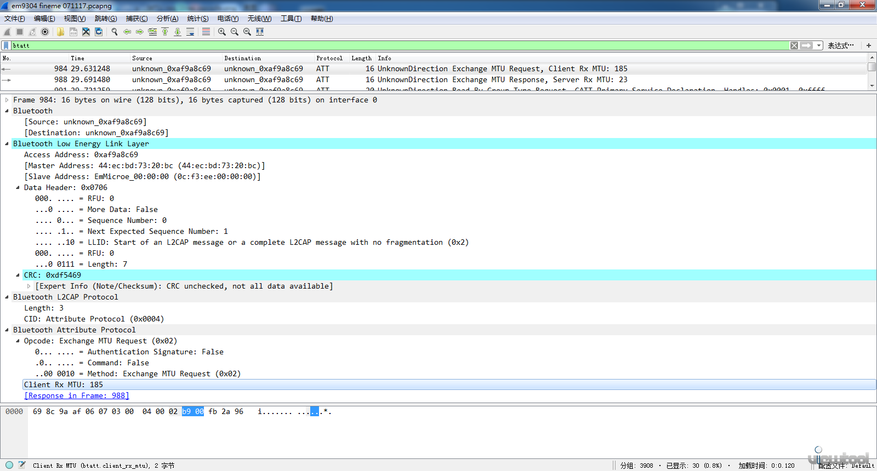The height and width of the screenshot is (471, 877).
Task: Click the open capture file folder icon
Action: point(60,32)
